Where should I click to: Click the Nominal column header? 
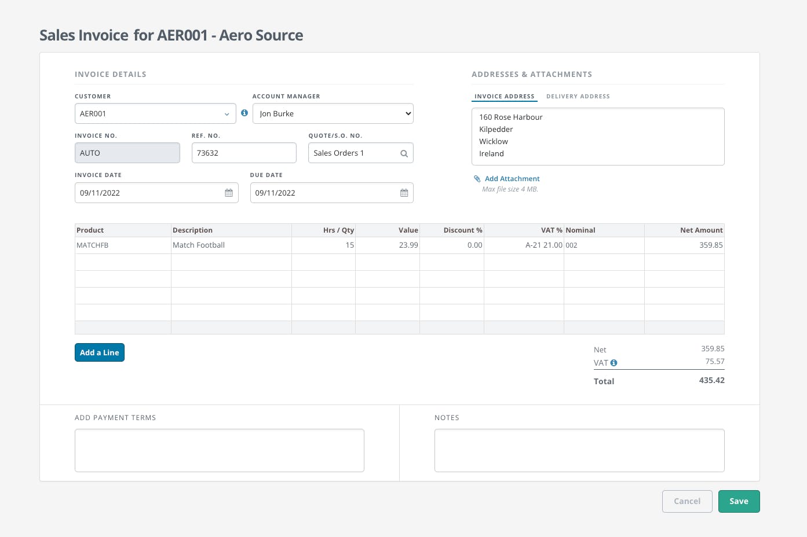604,230
